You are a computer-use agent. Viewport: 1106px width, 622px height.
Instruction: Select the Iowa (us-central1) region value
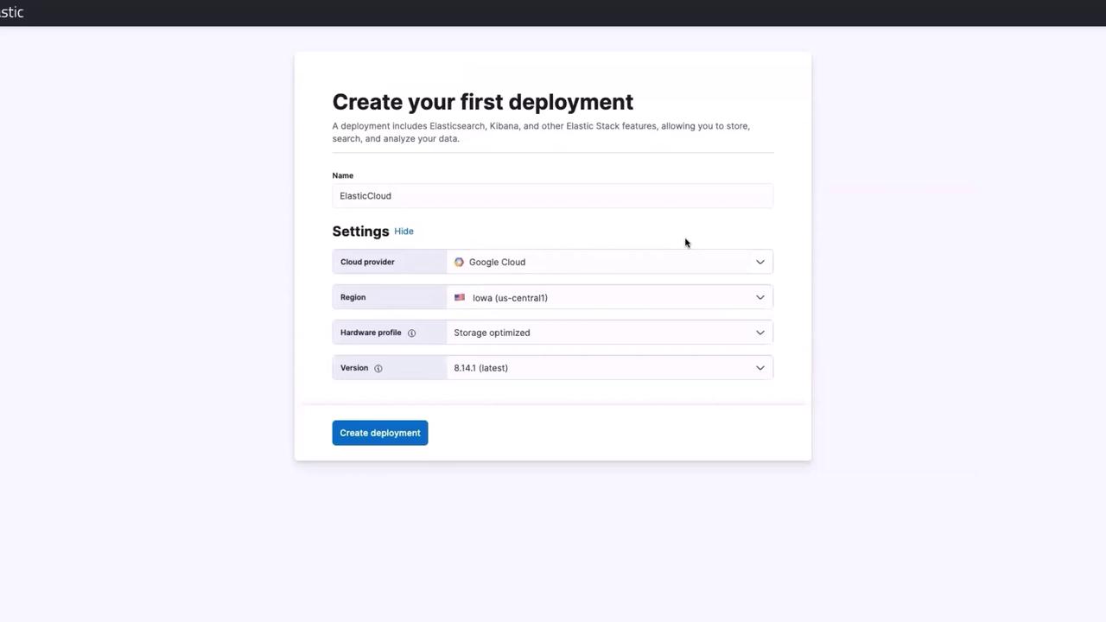point(510,298)
